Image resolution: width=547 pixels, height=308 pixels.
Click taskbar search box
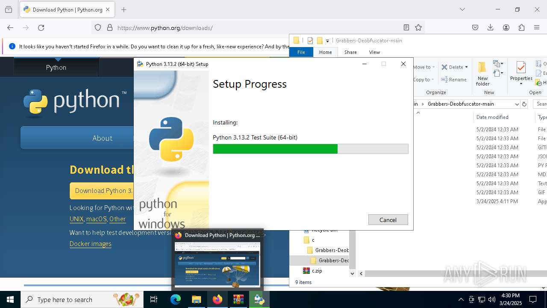(x=82, y=299)
